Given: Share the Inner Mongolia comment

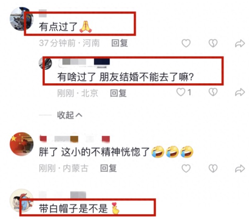Looking at the screenshot, I should 240,169.
